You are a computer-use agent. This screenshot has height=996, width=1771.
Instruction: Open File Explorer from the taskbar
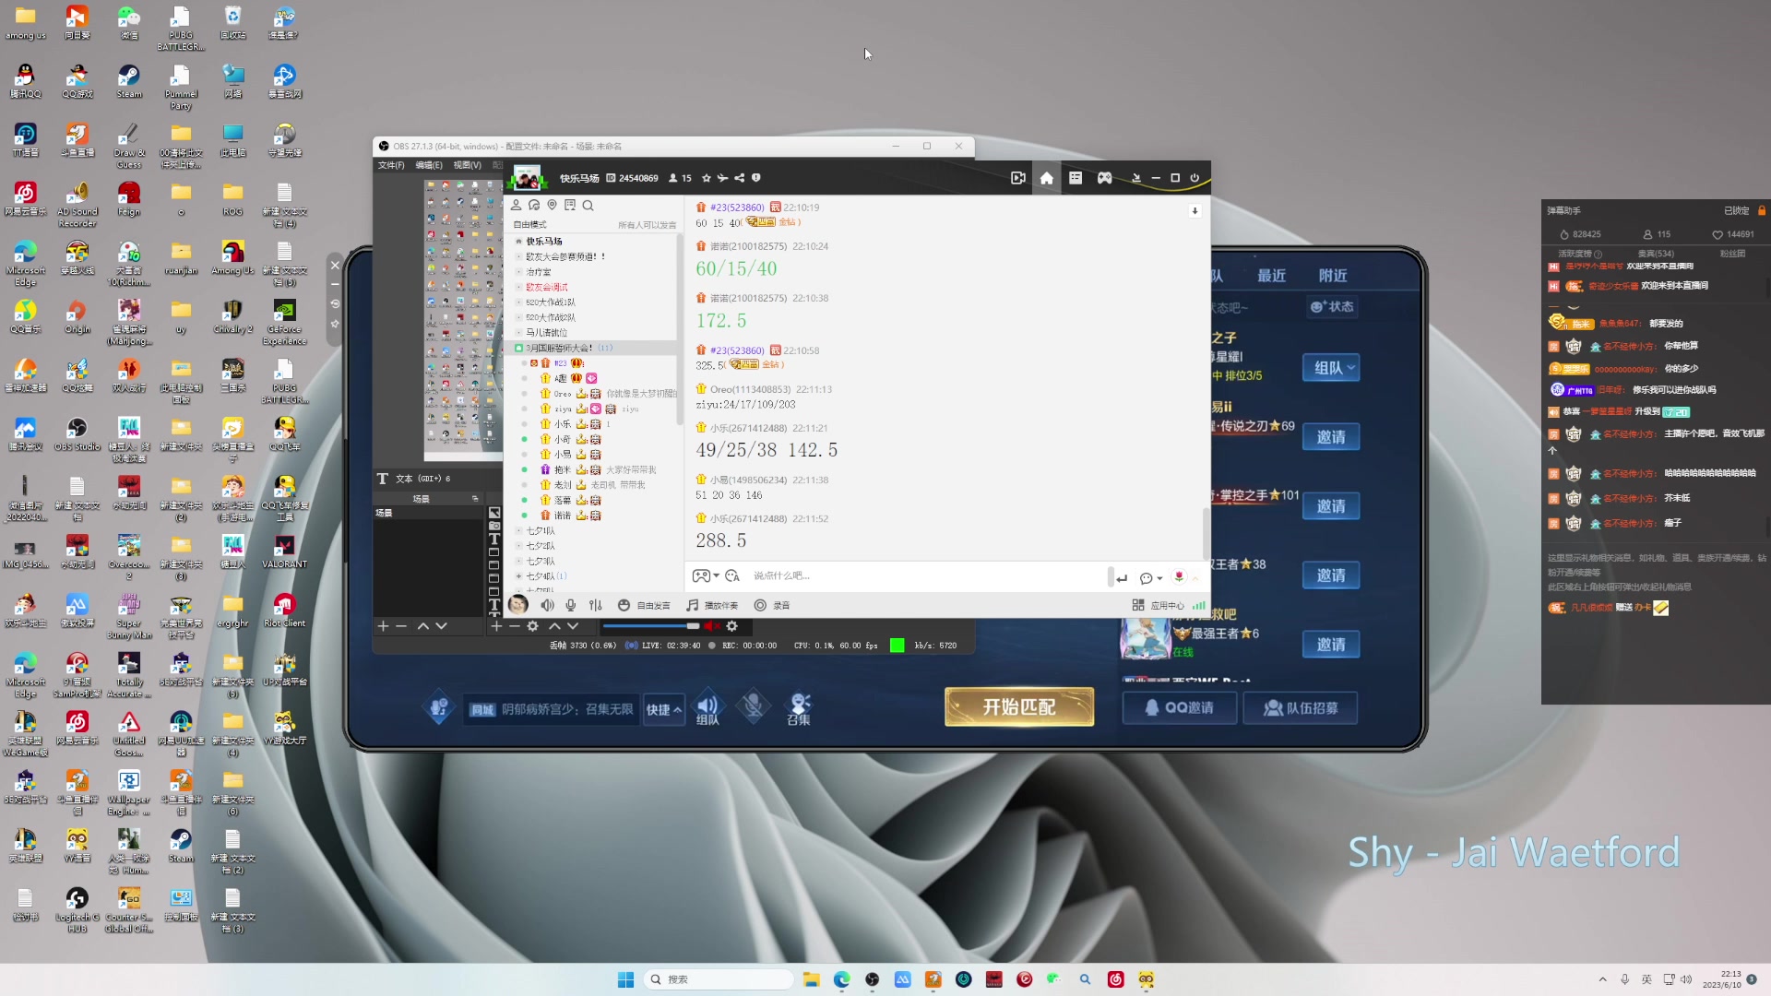coord(811,979)
